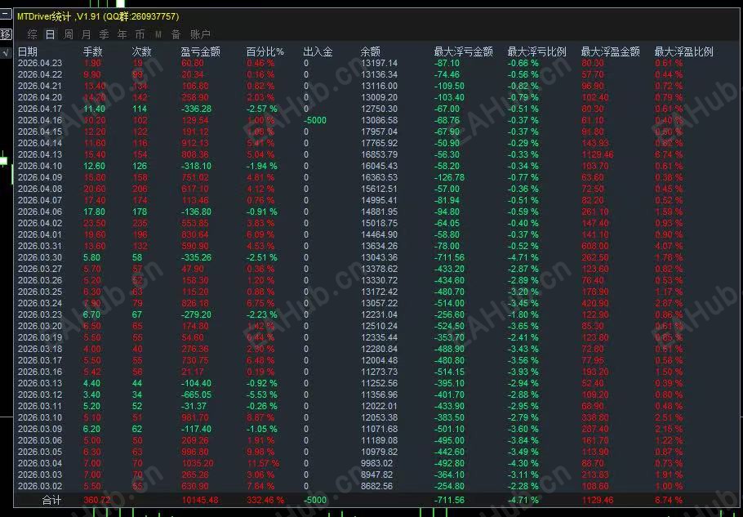
Task: Select the date cell 2026.03.02
Action: click(x=40, y=486)
